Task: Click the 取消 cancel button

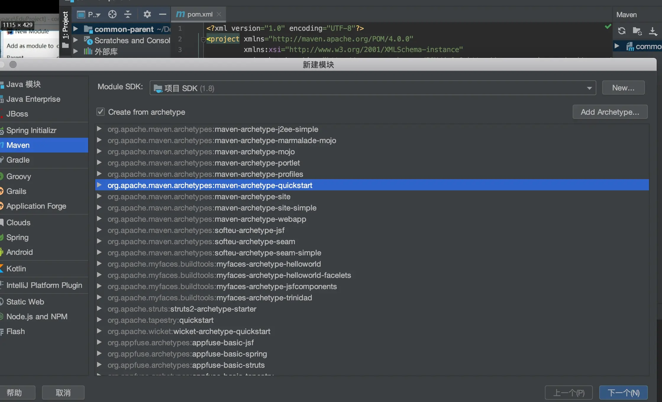Action: (x=63, y=393)
